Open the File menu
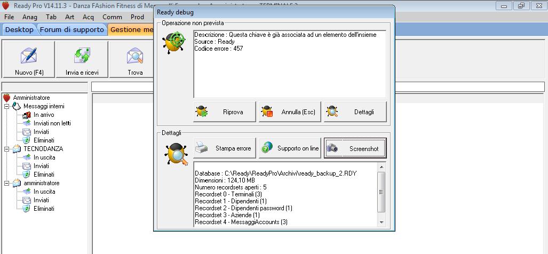 9,17
